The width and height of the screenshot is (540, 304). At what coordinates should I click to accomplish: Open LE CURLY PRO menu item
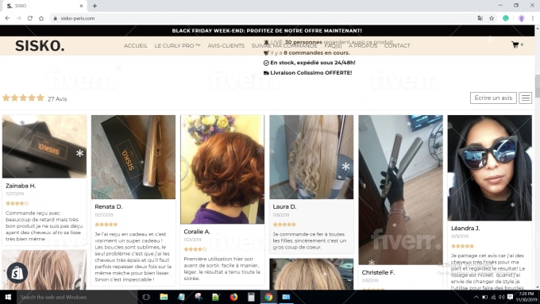[177, 45]
